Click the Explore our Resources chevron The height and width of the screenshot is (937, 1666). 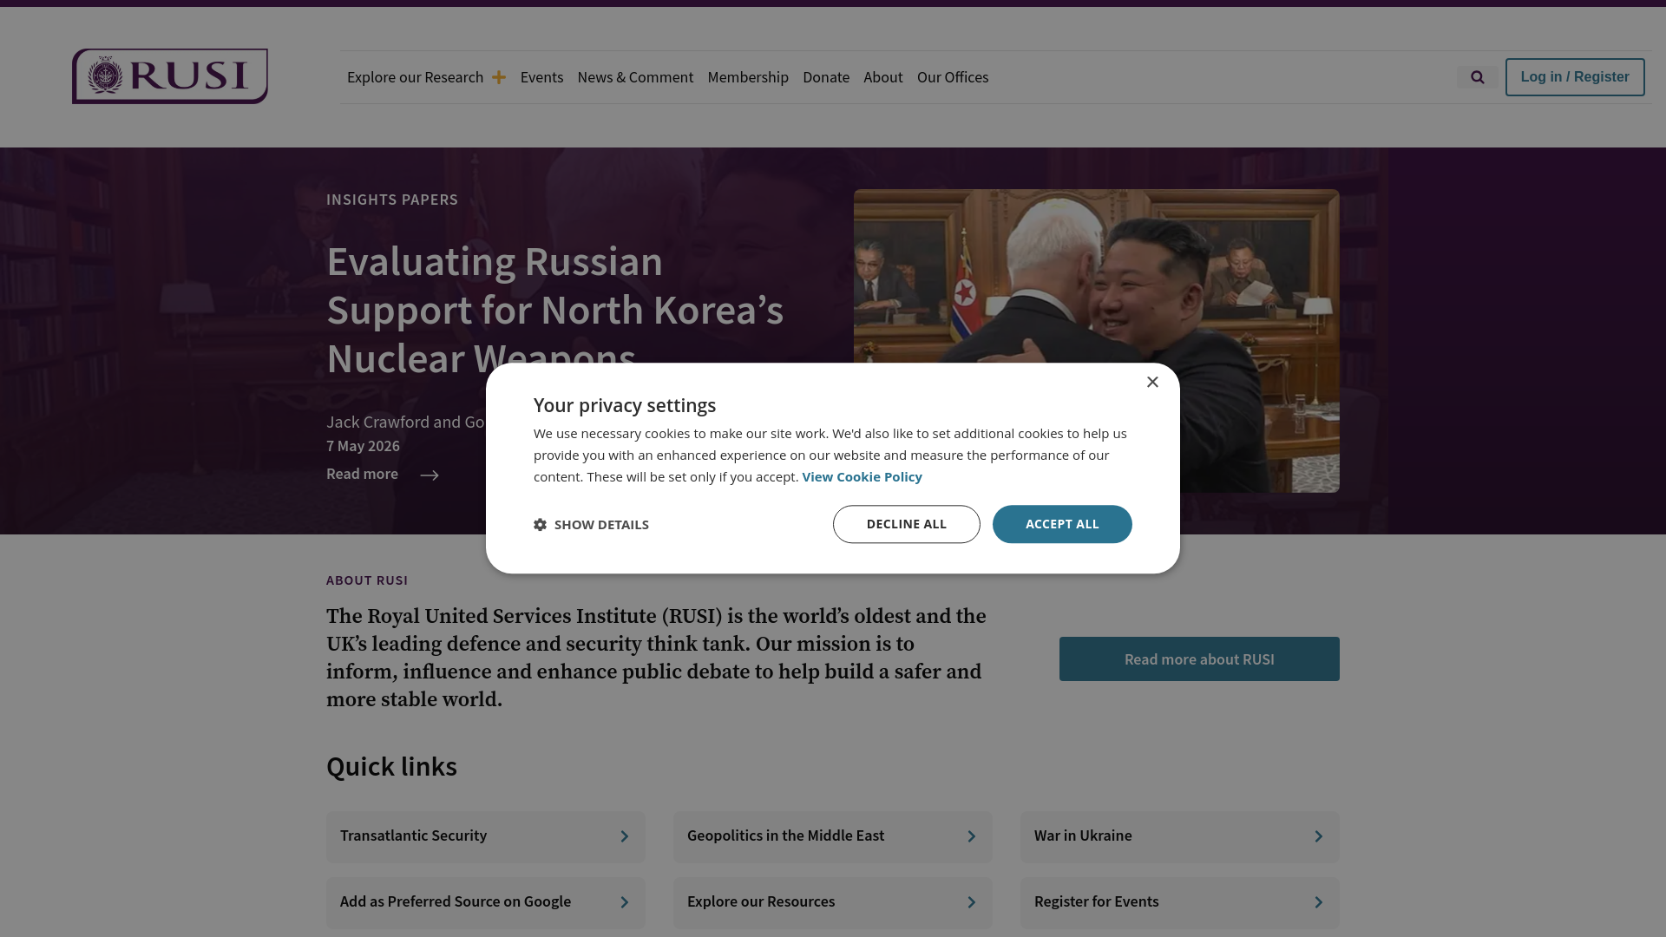(x=971, y=902)
